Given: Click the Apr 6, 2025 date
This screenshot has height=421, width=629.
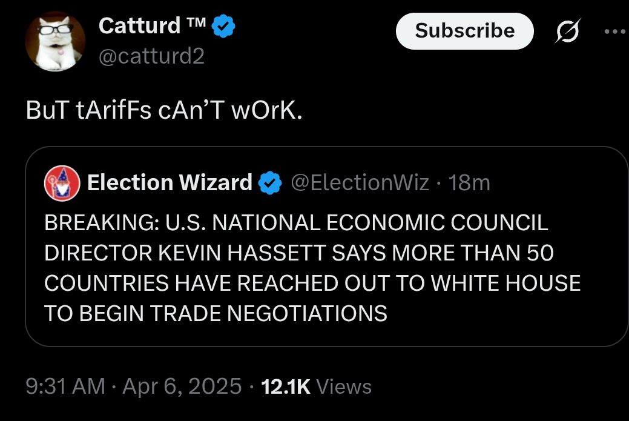Looking at the screenshot, I should [182, 386].
